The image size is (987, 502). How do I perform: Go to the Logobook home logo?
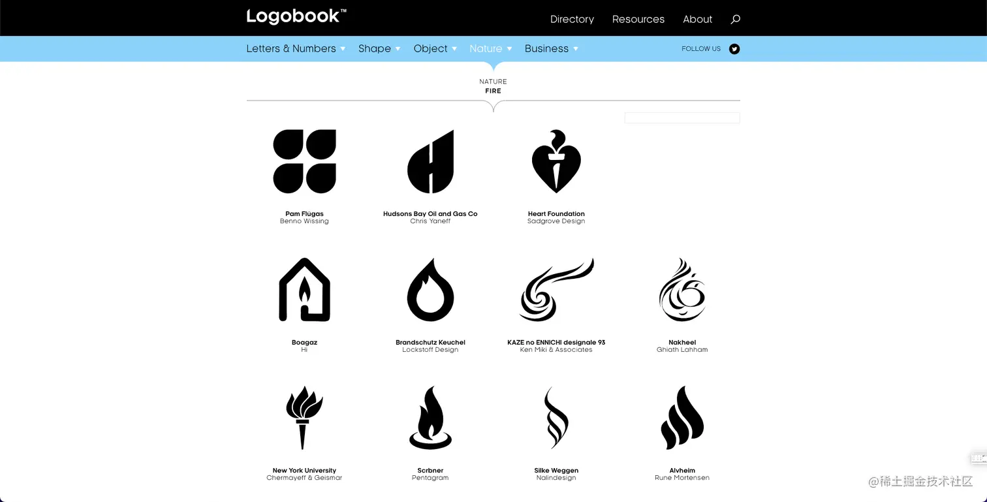pos(296,16)
